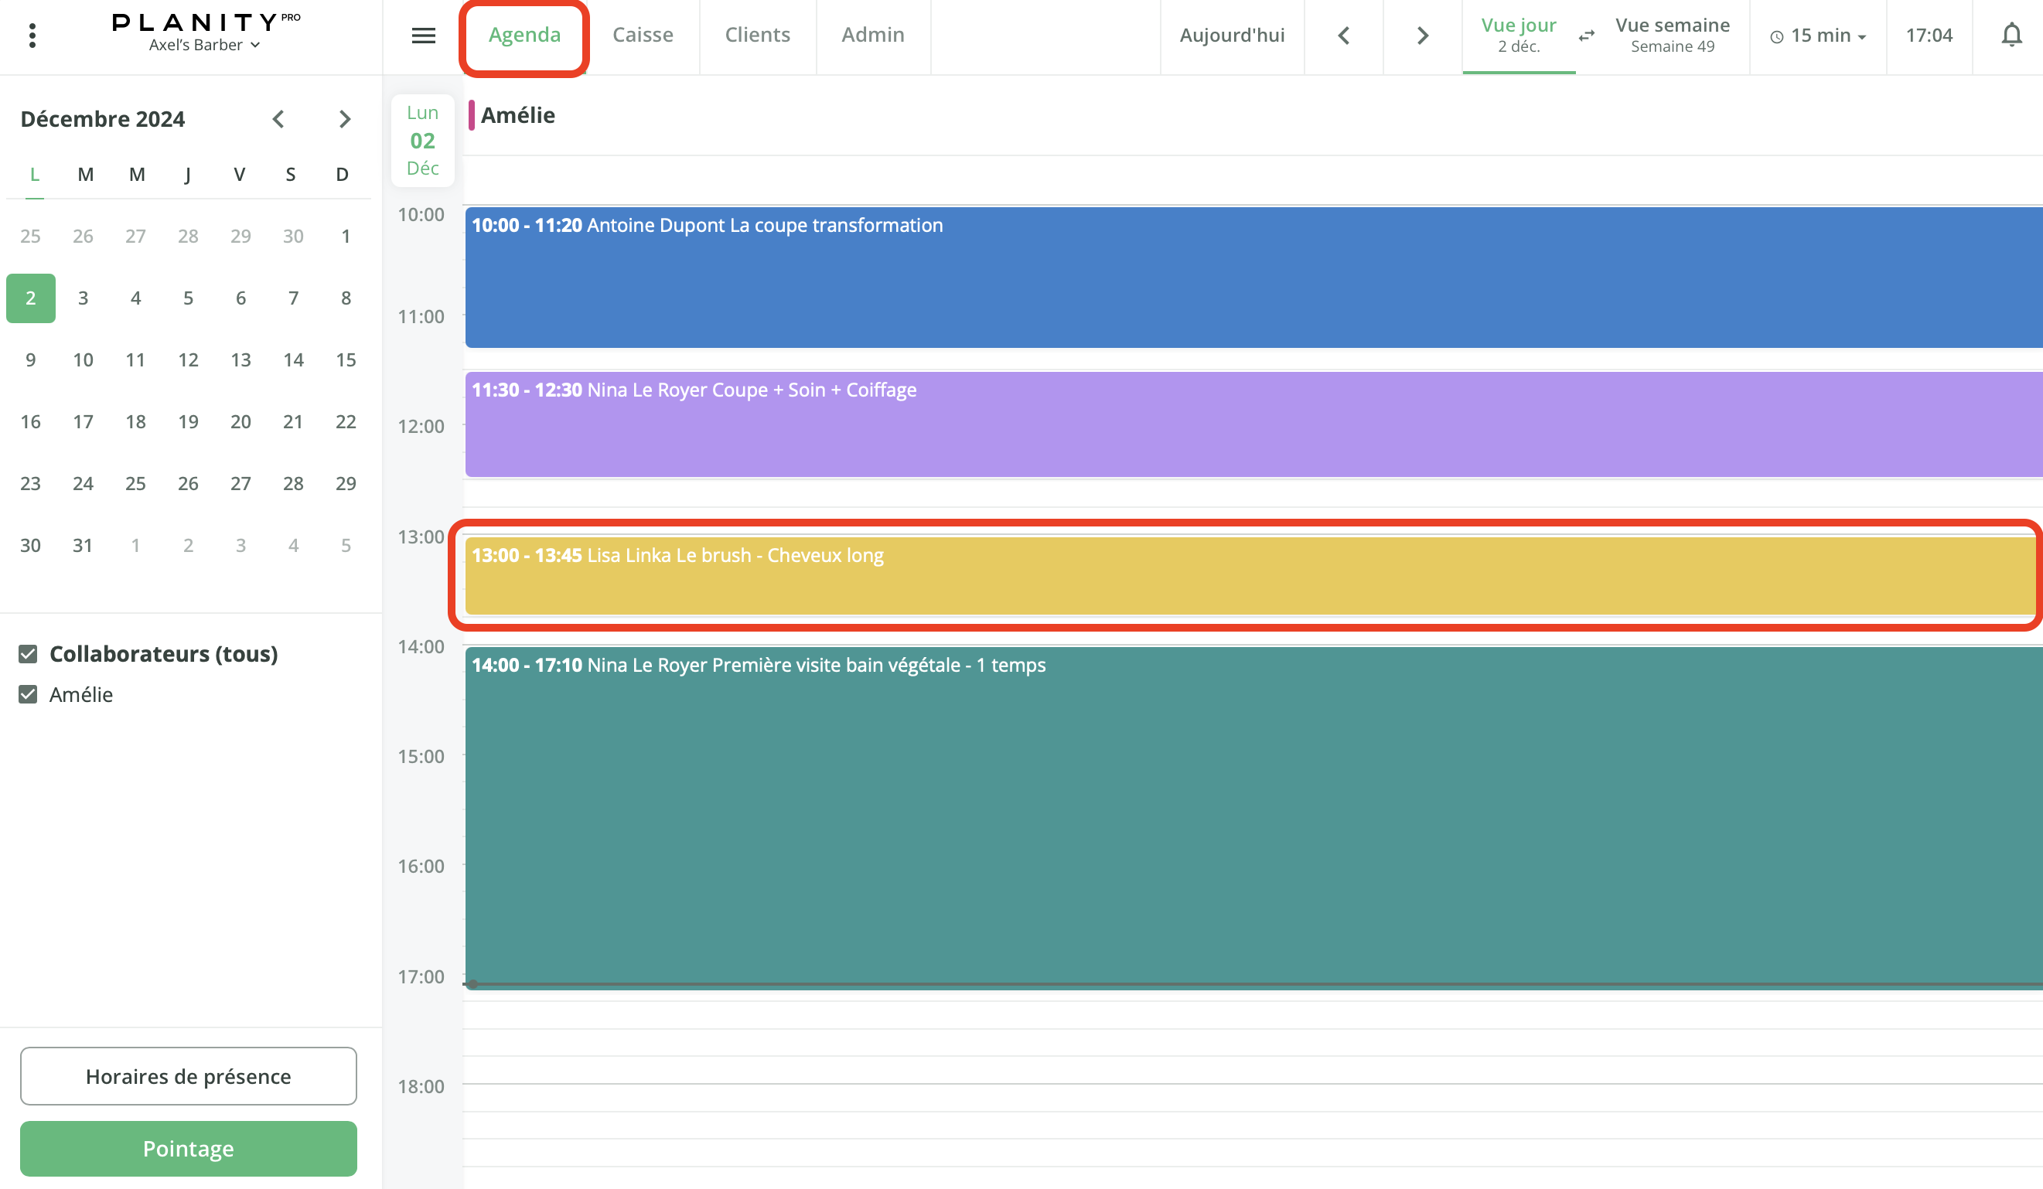2043x1189 pixels.
Task: Go to previous day arrow in top bar
Action: pos(1343,36)
